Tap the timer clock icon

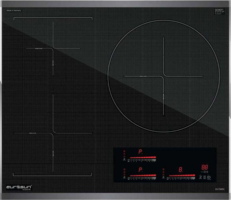coord(205,172)
